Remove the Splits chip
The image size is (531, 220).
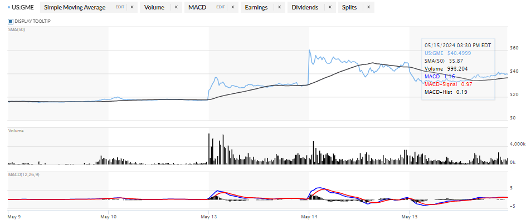[368, 7]
